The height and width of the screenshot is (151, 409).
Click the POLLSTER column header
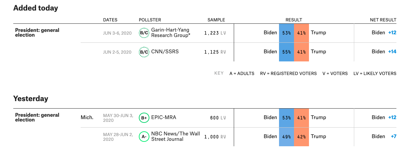pyautogui.click(x=150, y=20)
